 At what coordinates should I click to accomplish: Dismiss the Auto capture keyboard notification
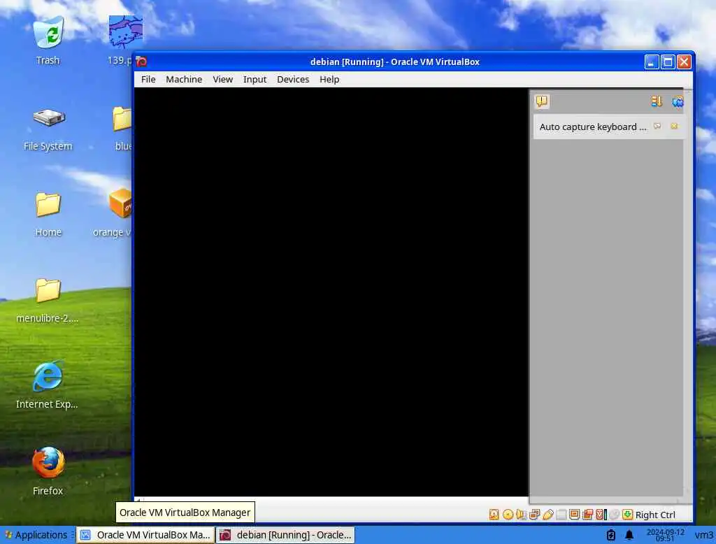674,126
